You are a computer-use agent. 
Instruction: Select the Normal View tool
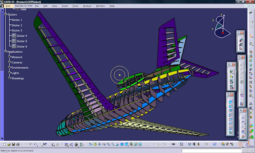[x=117, y=144]
